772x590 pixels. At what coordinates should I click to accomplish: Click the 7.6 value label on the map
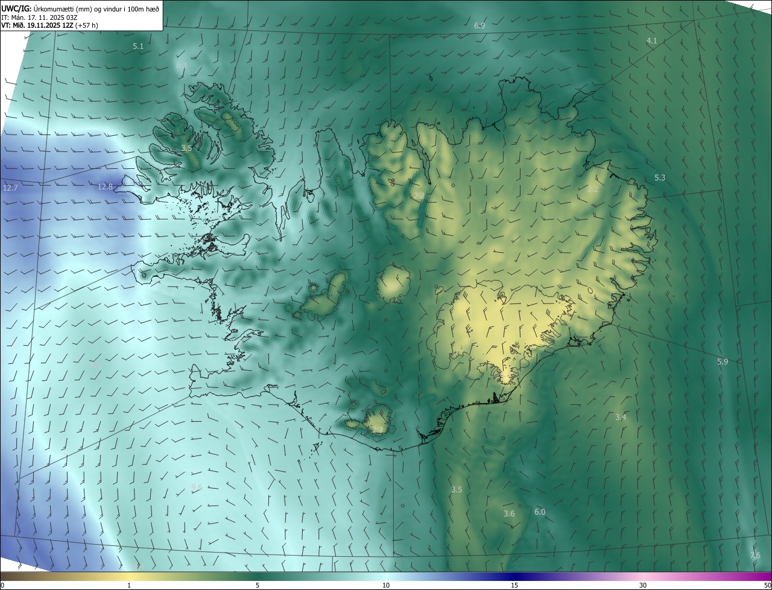point(755,555)
